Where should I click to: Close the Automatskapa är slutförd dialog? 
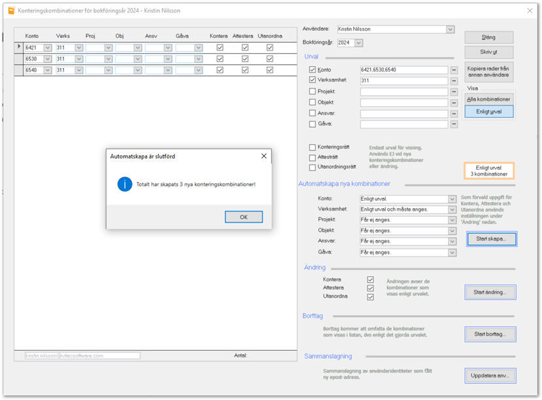[x=263, y=156]
